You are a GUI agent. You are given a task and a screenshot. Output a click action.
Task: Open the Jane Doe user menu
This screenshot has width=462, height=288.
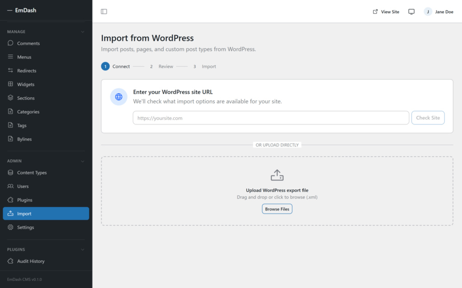pyautogui.click(x=439, y=12)
